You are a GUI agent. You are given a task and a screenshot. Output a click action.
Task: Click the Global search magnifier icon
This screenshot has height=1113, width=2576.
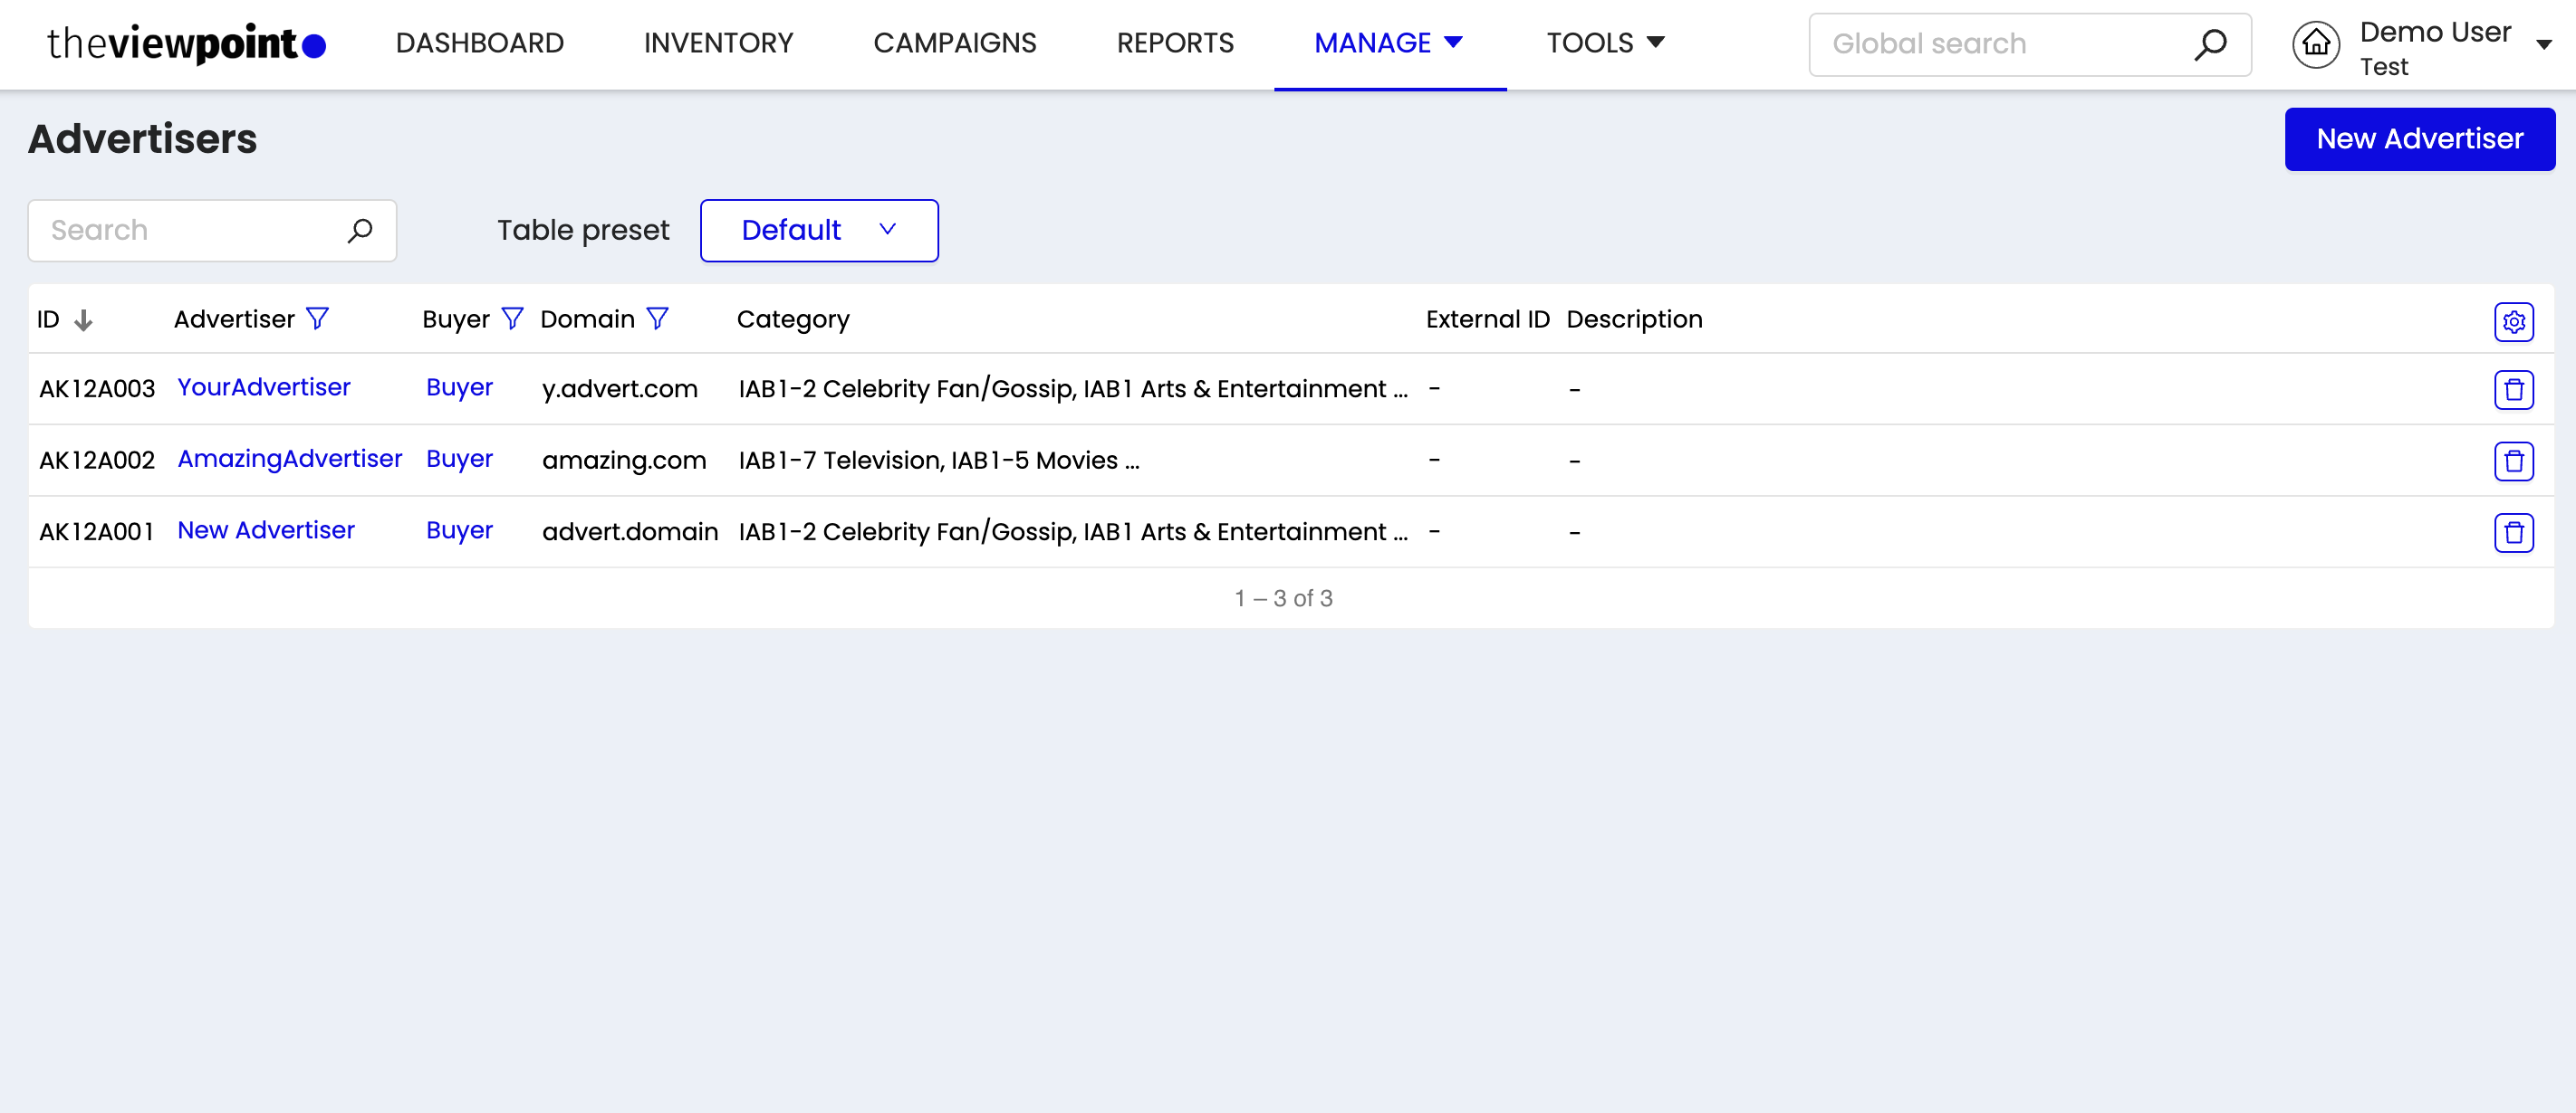coord(2210,44)
